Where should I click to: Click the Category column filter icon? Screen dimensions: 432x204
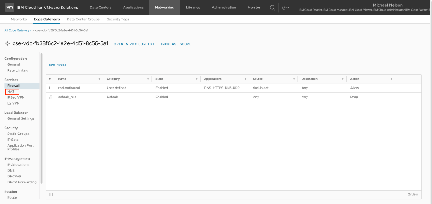coord(148,79)
